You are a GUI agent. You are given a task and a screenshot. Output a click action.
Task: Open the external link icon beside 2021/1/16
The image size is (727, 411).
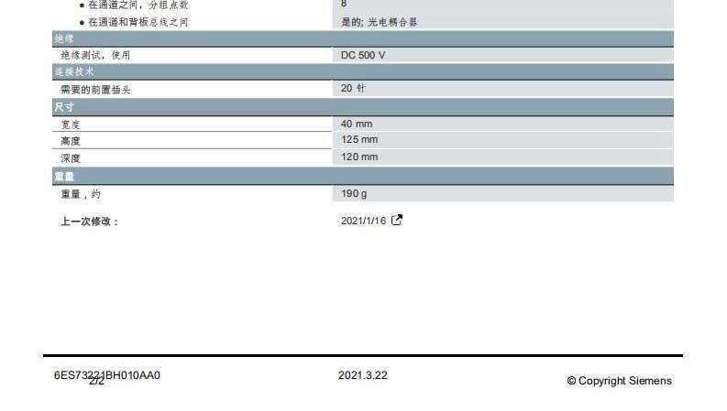tap(397, 221)
